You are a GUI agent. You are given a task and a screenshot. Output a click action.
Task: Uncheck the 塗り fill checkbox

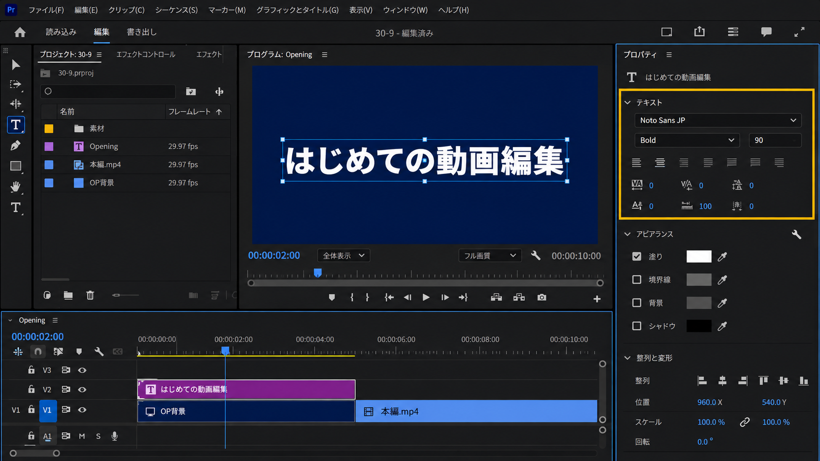coord(637,256)
